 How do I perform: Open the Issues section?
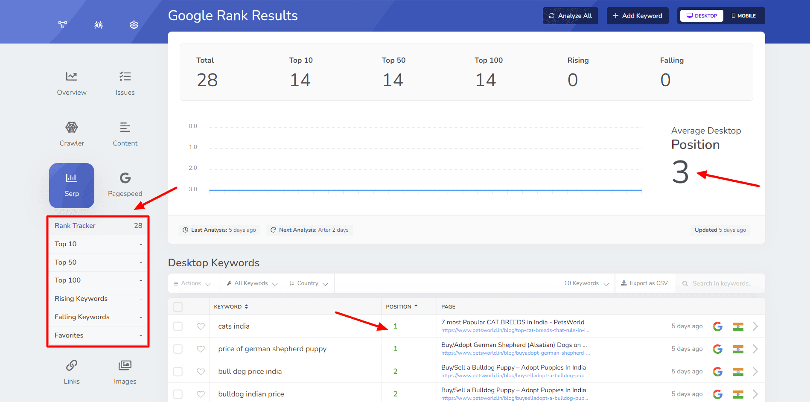point(125,84)
